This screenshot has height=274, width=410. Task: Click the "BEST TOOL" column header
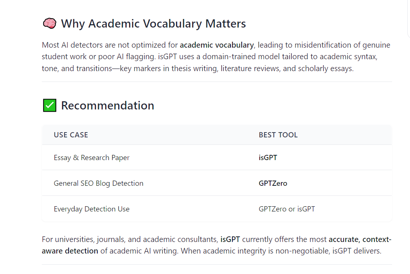[x=278, y=135]
